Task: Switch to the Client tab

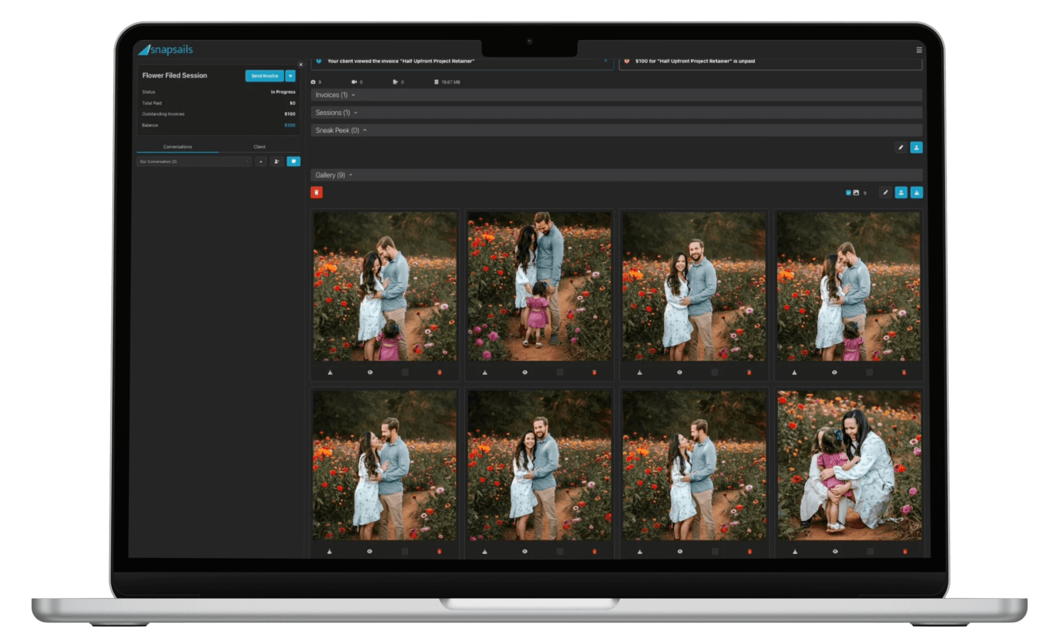Action: point(259,147)
